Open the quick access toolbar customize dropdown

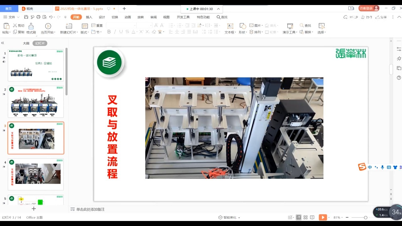[65, 17]
